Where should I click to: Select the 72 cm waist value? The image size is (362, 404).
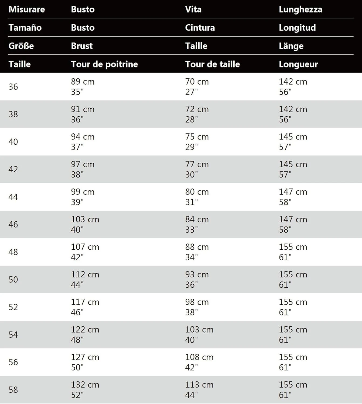pyautogui.click(x=197, y=109)
